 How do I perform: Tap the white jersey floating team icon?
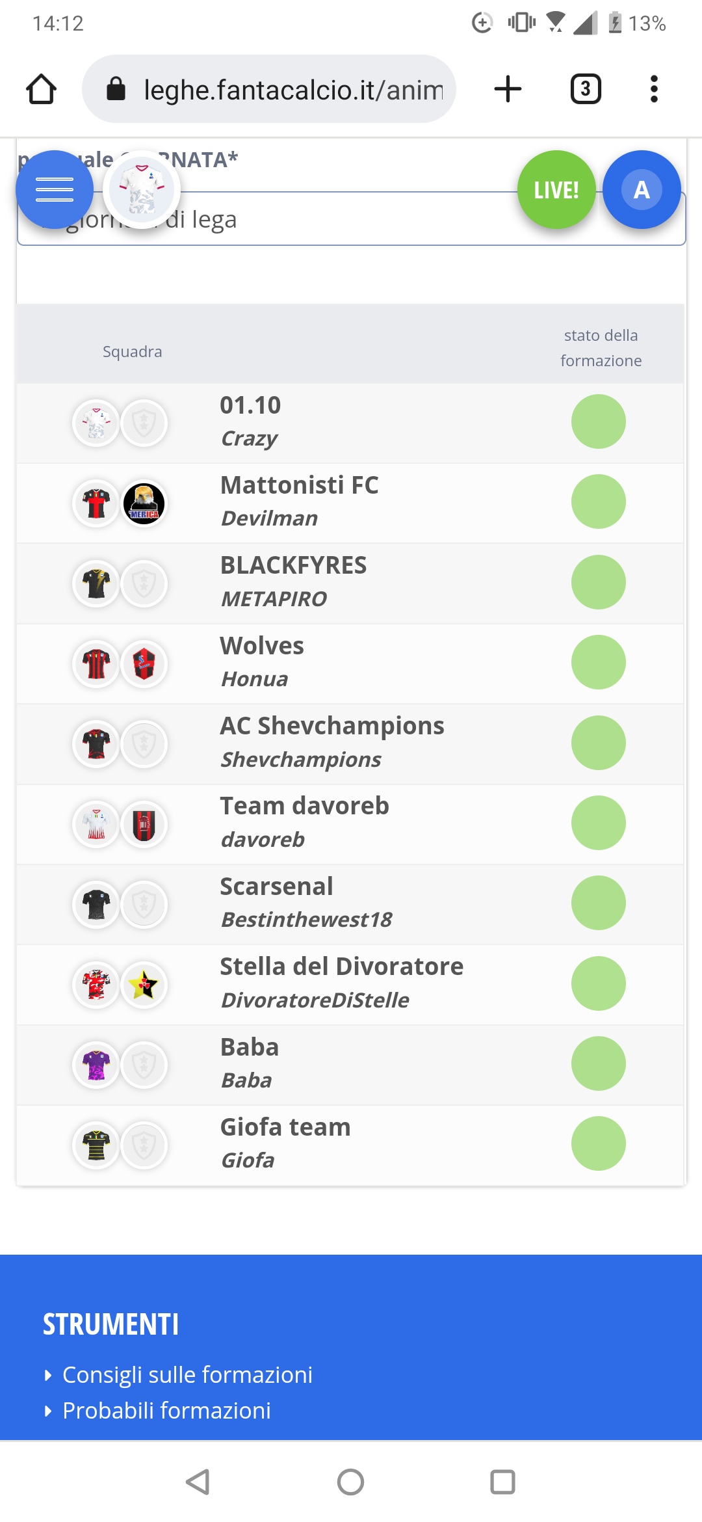pyautogui.click(x=142, y=190)
